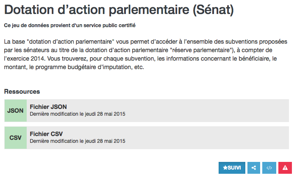Click the green CSV format badge
297x178 pixels.
16,137
